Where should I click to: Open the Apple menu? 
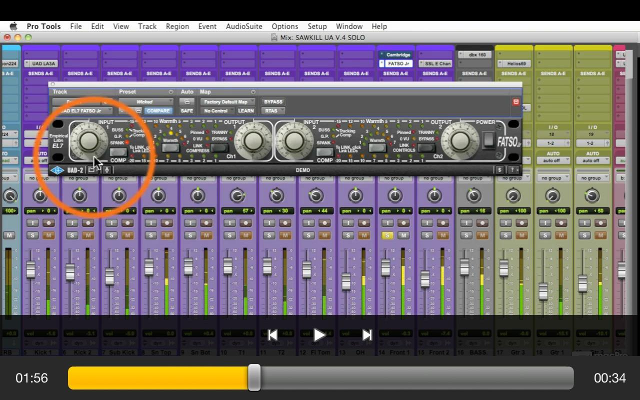[13, 26]
